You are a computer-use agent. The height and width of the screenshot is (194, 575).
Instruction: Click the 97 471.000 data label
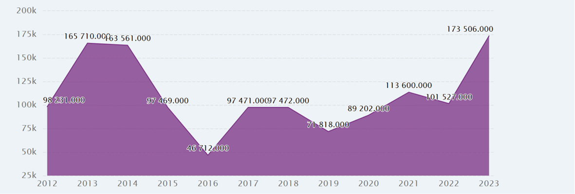coord(248,101)
